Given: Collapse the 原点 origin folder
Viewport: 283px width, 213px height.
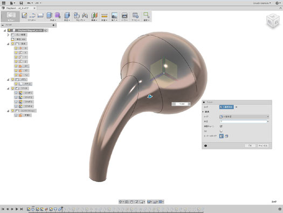Looking at the screenshot, I should (x=8, y=44).
